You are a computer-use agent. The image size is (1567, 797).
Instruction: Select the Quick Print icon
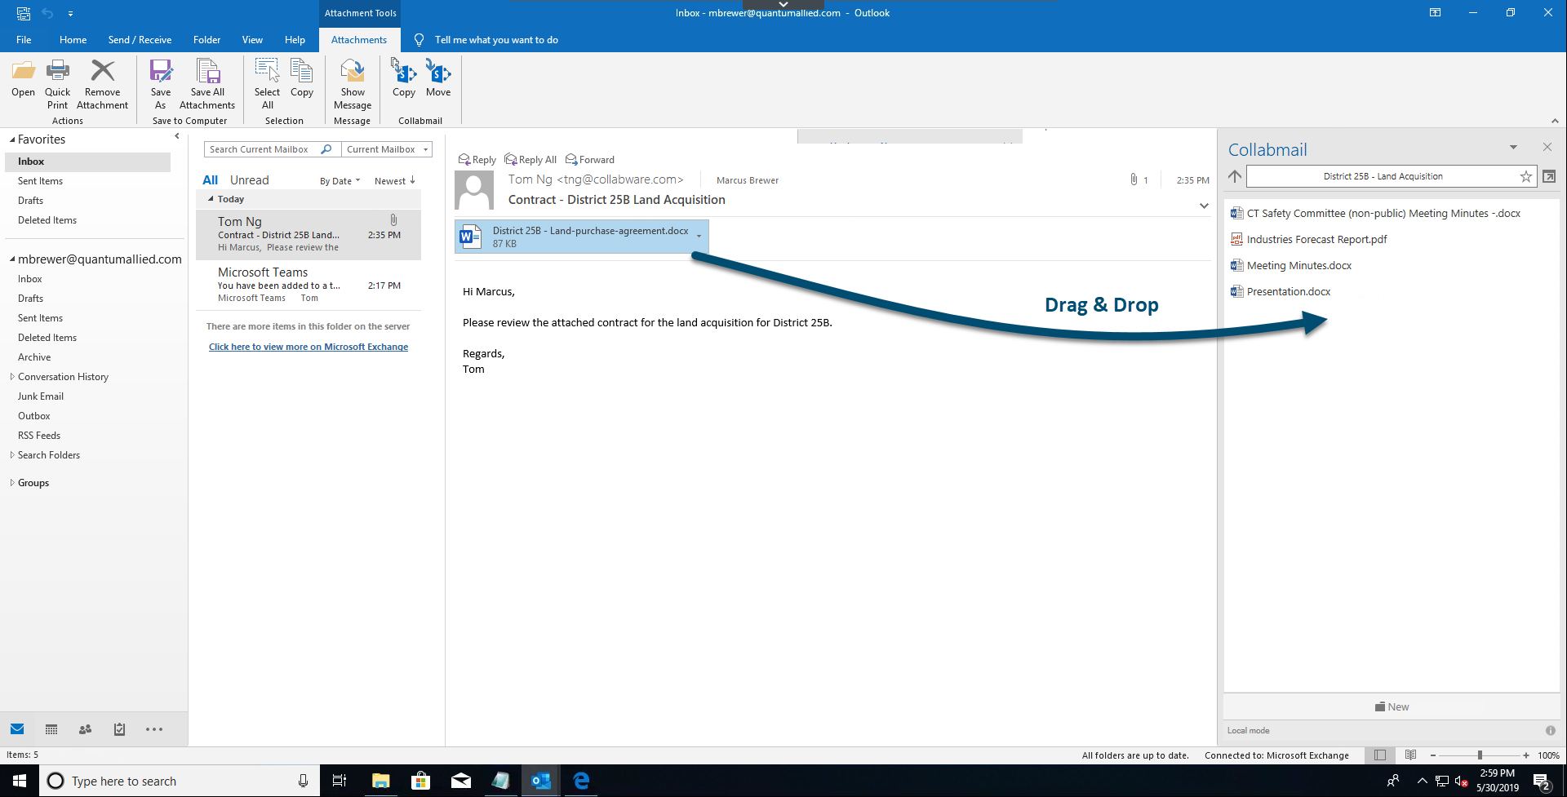57,82
